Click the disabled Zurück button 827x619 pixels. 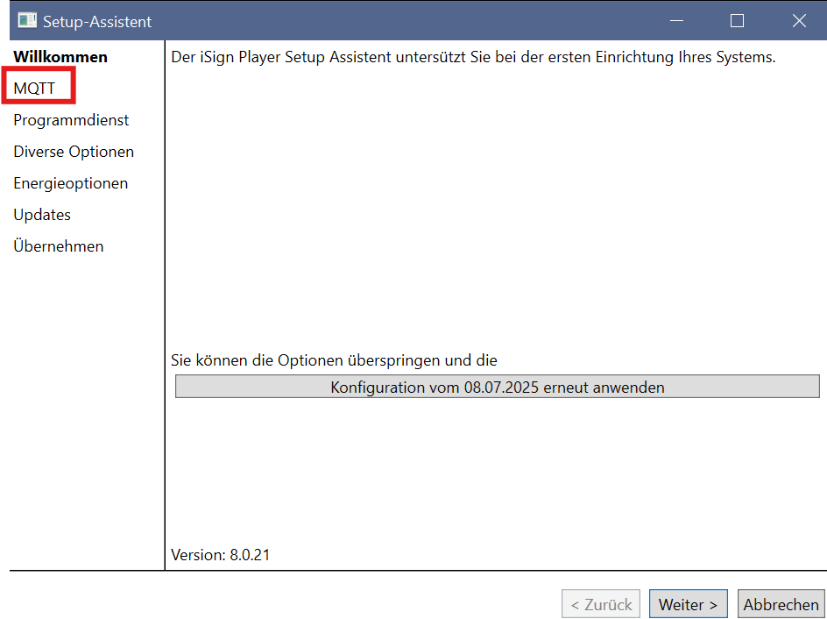pos(601,604)
